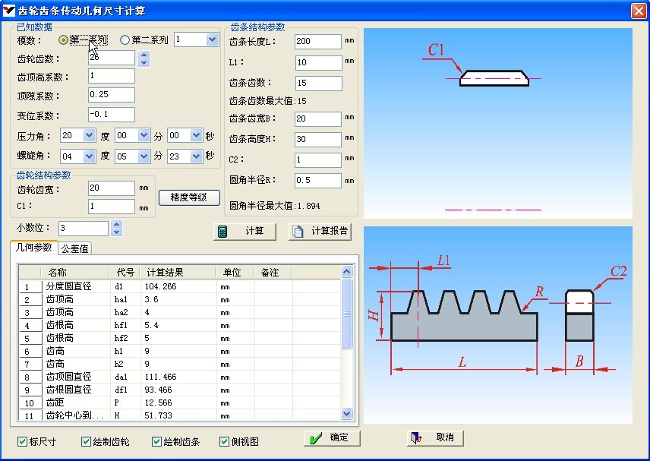
Task: Decrease 小数位 with the down arrow
Action: [116, 232]
